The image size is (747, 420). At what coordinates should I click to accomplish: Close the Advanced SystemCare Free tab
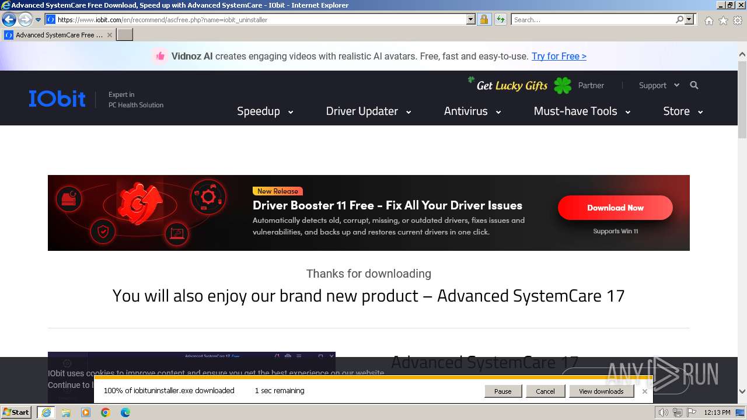click(110, 35)
